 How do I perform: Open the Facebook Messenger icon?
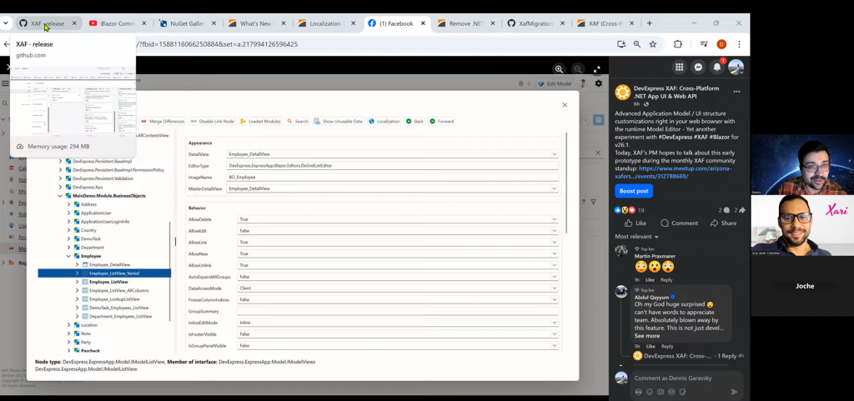pyautogui.click(x=698, y=68)
